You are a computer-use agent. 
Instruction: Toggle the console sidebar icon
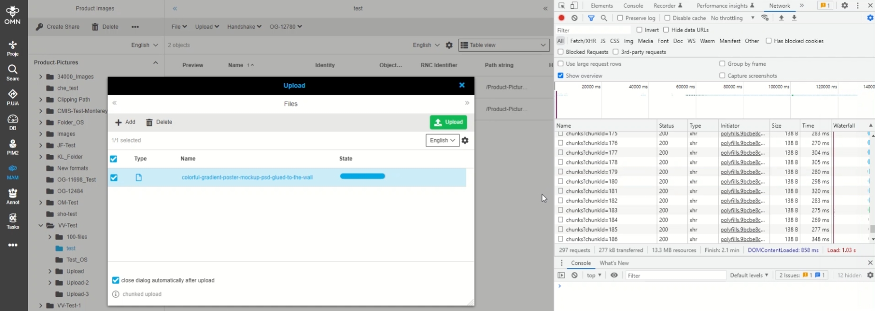coord(561,275)
